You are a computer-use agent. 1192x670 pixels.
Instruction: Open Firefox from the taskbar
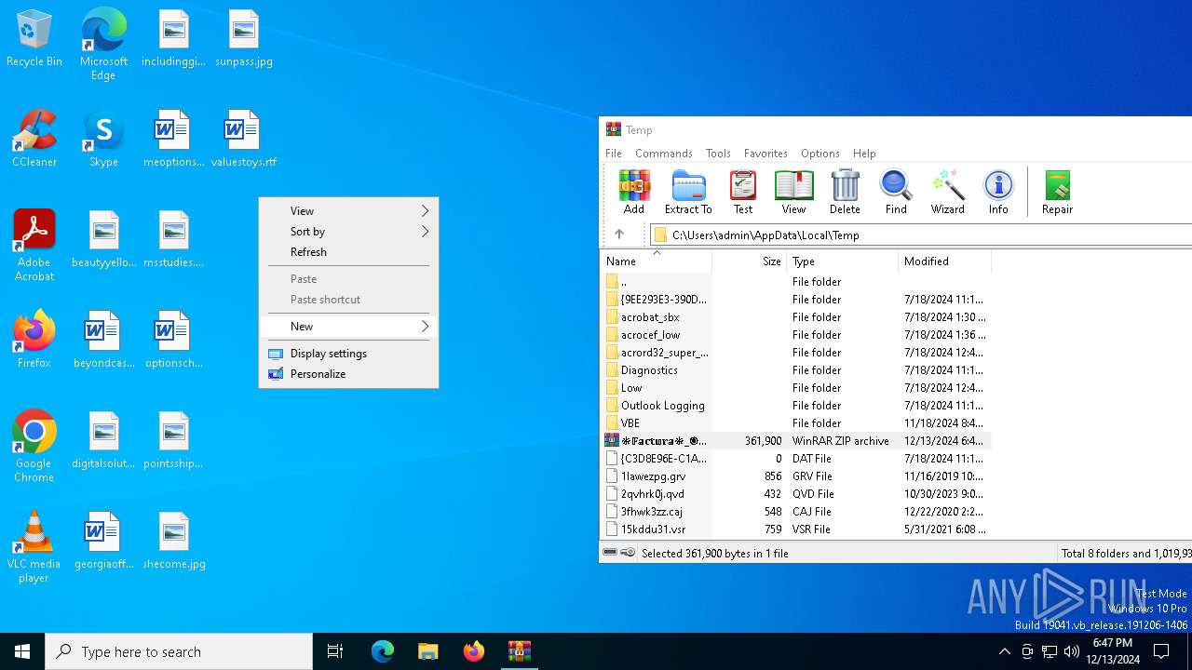(x=474, y=651)
